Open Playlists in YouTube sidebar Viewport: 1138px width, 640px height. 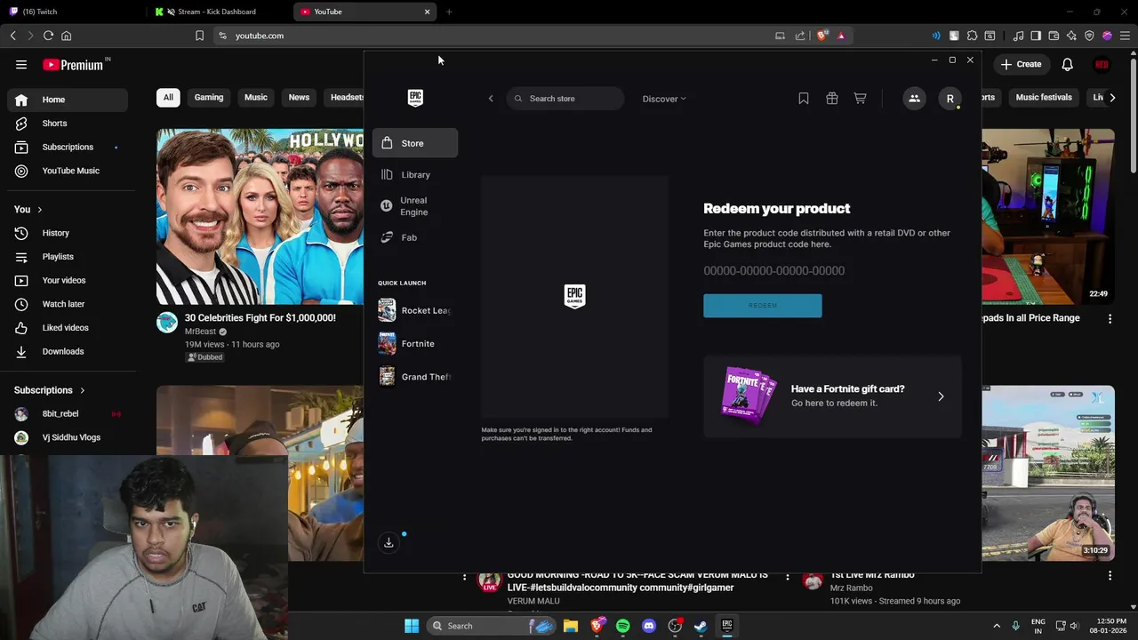68,257
